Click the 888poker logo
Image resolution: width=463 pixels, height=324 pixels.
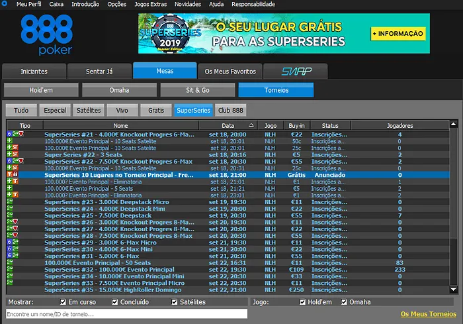click(x=47, y=34)
